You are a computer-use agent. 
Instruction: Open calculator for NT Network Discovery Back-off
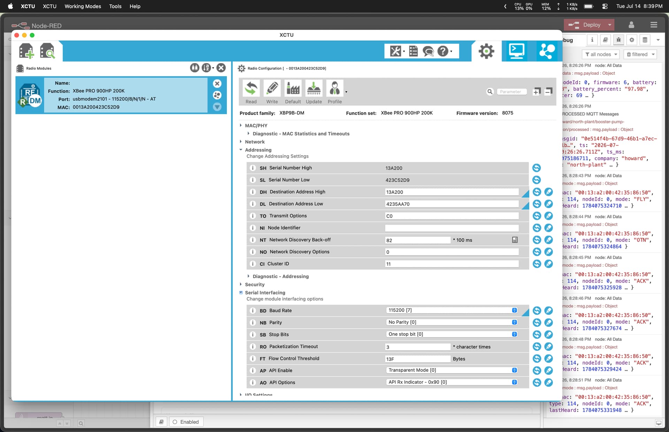point(515,240)
